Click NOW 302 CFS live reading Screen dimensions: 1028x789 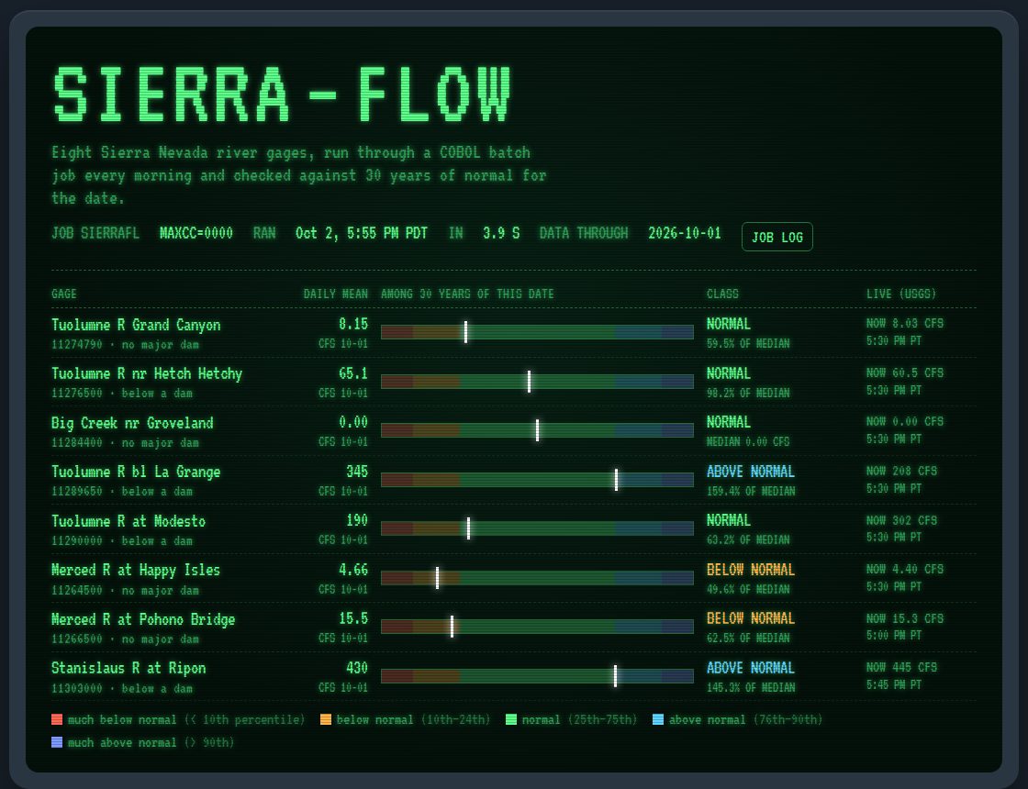pyautogui.click(x=901, y=520)
